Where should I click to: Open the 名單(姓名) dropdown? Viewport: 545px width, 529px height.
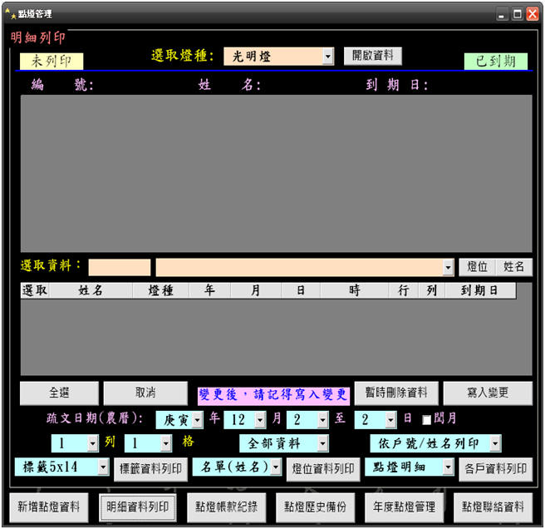[276, 467]
